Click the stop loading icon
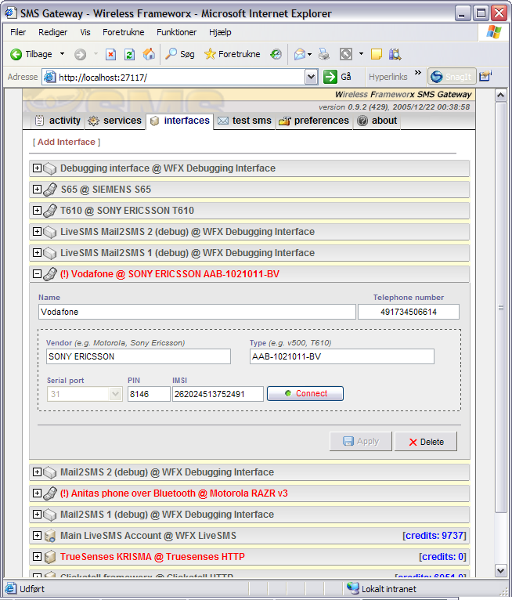This screenshot has height=600, width=512. coord(110,54)
